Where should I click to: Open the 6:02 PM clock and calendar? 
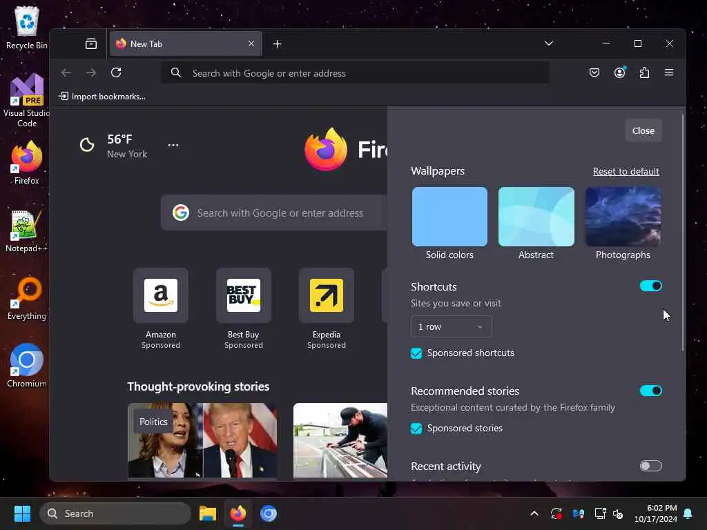[656, 513]
